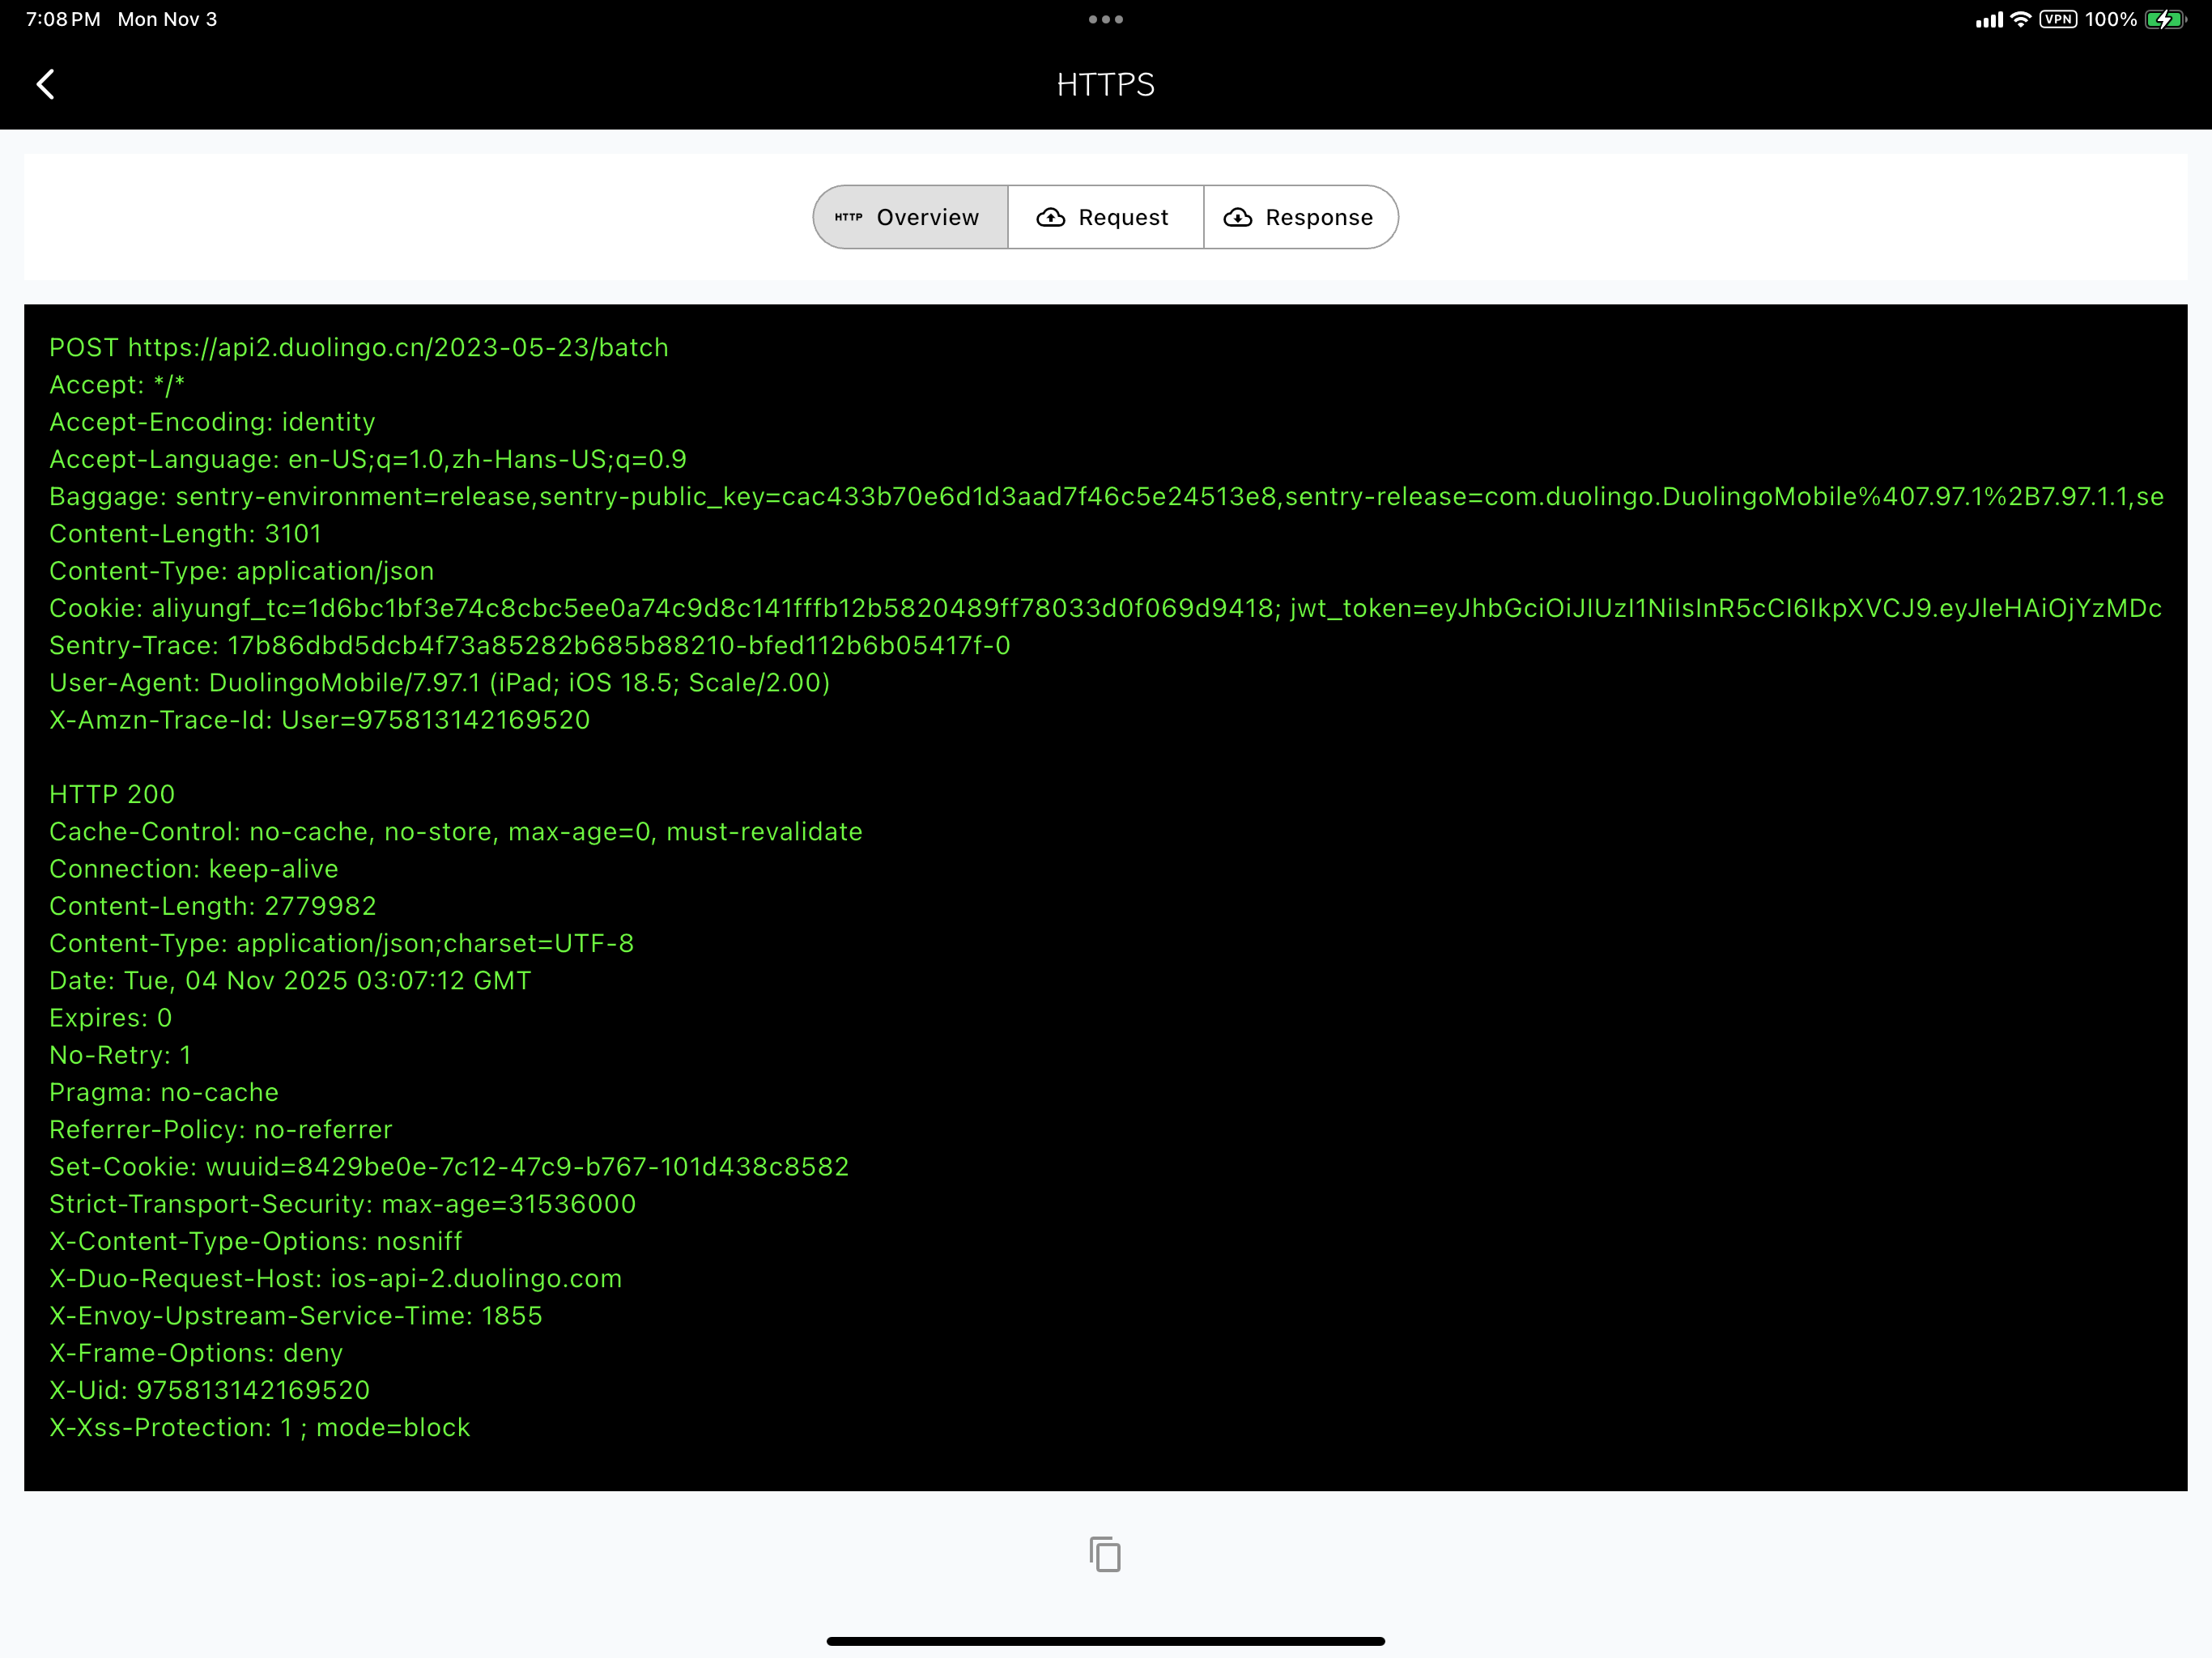Switch to the Overview tab
Image resolution: width=2212 pixels, height=1658 pixels.
pyautogui.click(x=911, y=217)
